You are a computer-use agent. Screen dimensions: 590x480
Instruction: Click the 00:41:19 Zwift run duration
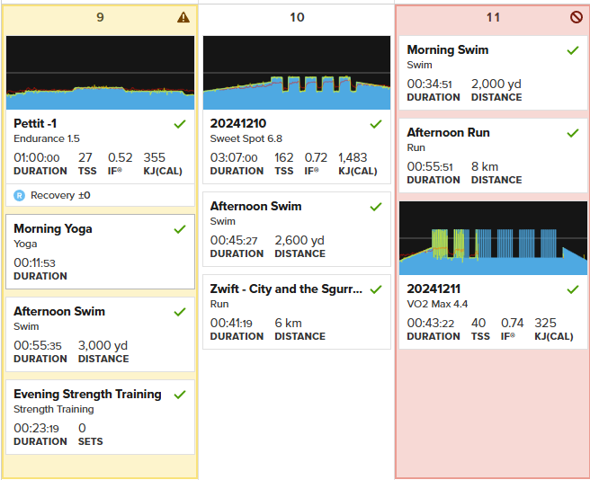(x=231, y=323)
